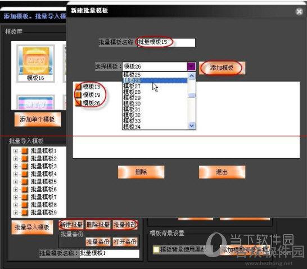This screenshot has height=269, width=307.
Task: Click 批量模板名称 field containing 批量模板15
Action: pos(166,42)
